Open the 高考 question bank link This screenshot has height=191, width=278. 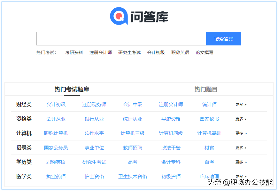133,162
